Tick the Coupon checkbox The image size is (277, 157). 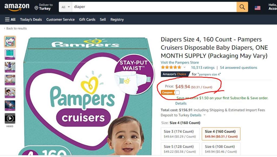(x=177, y=93)
